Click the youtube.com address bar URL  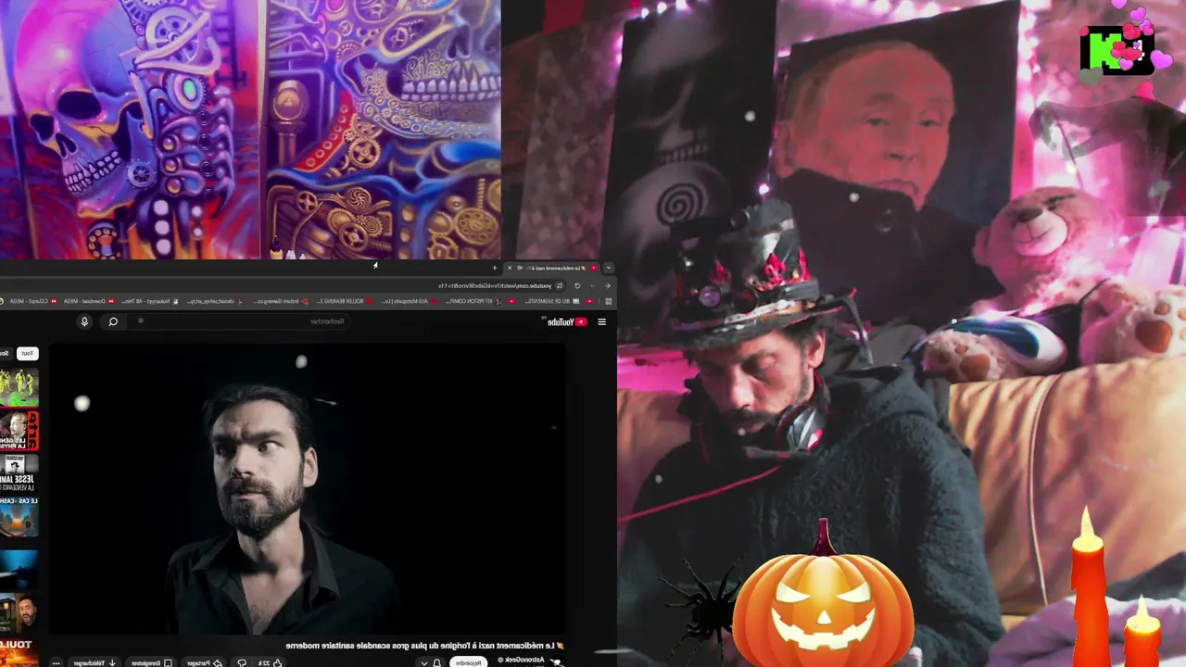click(x=495, y=285)
